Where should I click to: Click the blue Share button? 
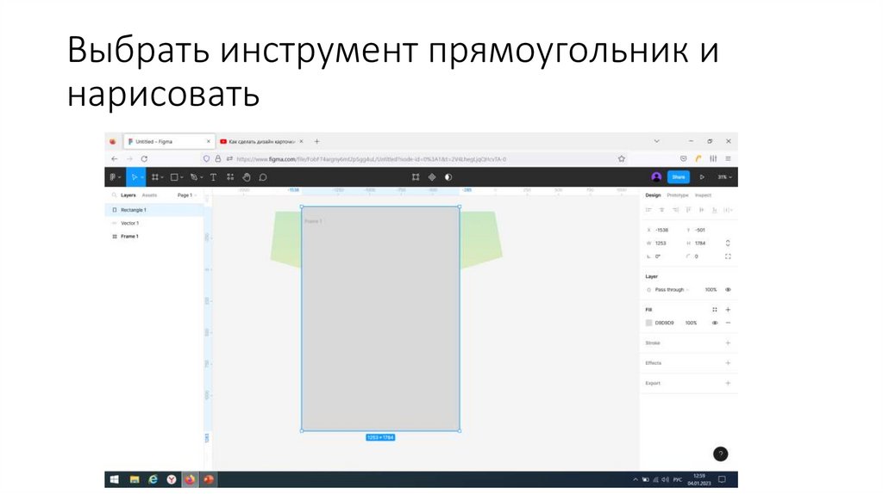(x=678, y=177)
